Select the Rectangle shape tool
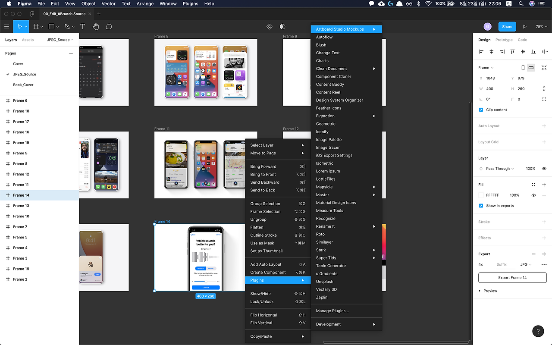552x345 pixels. [51, 27]
